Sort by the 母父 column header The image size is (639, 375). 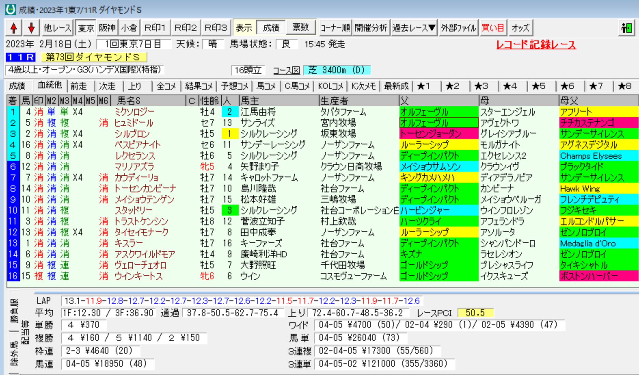(x=599, y=101)
